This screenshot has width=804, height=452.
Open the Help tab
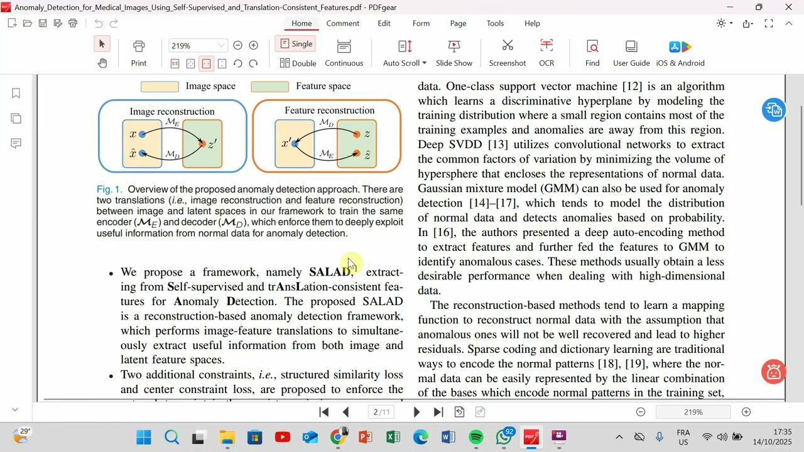click(x=532, y=23)
